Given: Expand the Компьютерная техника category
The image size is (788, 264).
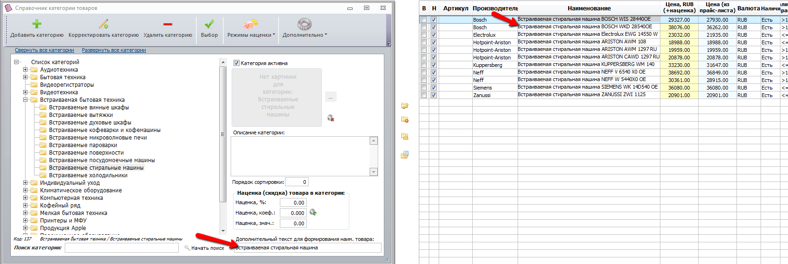Looking at the screenshot, I should click(25, 198).
